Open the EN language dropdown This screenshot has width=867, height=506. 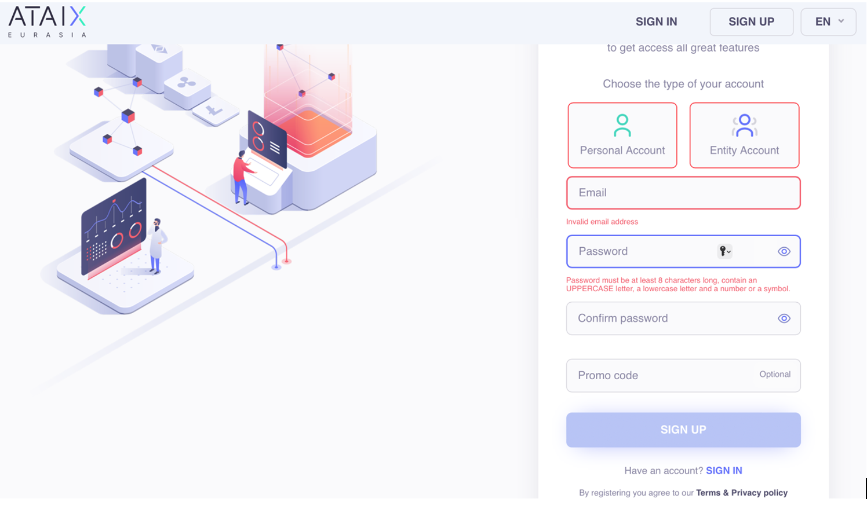tap(823, 22)
